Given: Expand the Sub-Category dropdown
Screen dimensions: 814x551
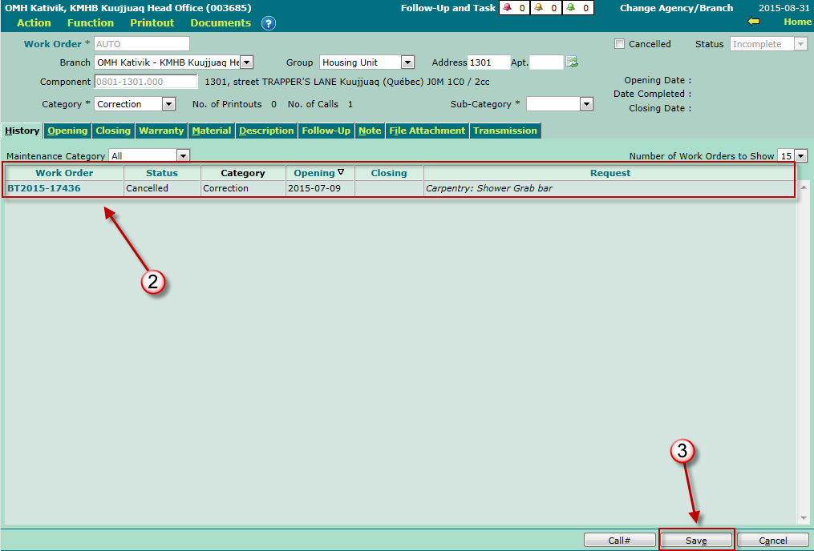Looking at the screenshot, I should (586, 103).
